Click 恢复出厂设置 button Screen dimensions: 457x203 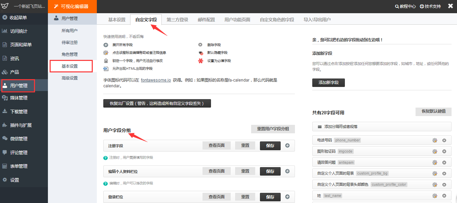click(x=157, y=103)
